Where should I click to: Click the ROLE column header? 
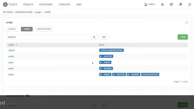102,45
